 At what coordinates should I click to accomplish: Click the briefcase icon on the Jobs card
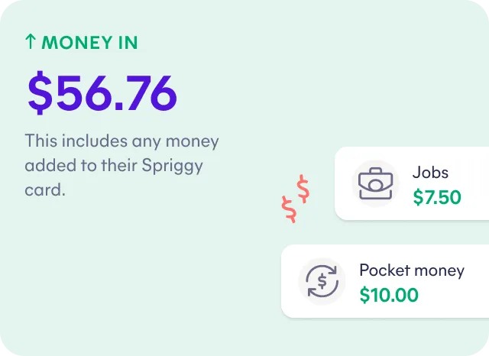[x=375, y=184]
